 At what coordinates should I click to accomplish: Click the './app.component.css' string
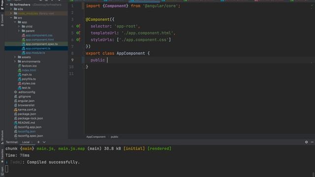pos(144,40)
